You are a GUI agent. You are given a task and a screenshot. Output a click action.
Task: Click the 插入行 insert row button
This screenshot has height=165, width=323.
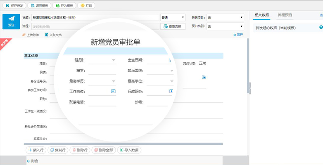pos(36,150)
